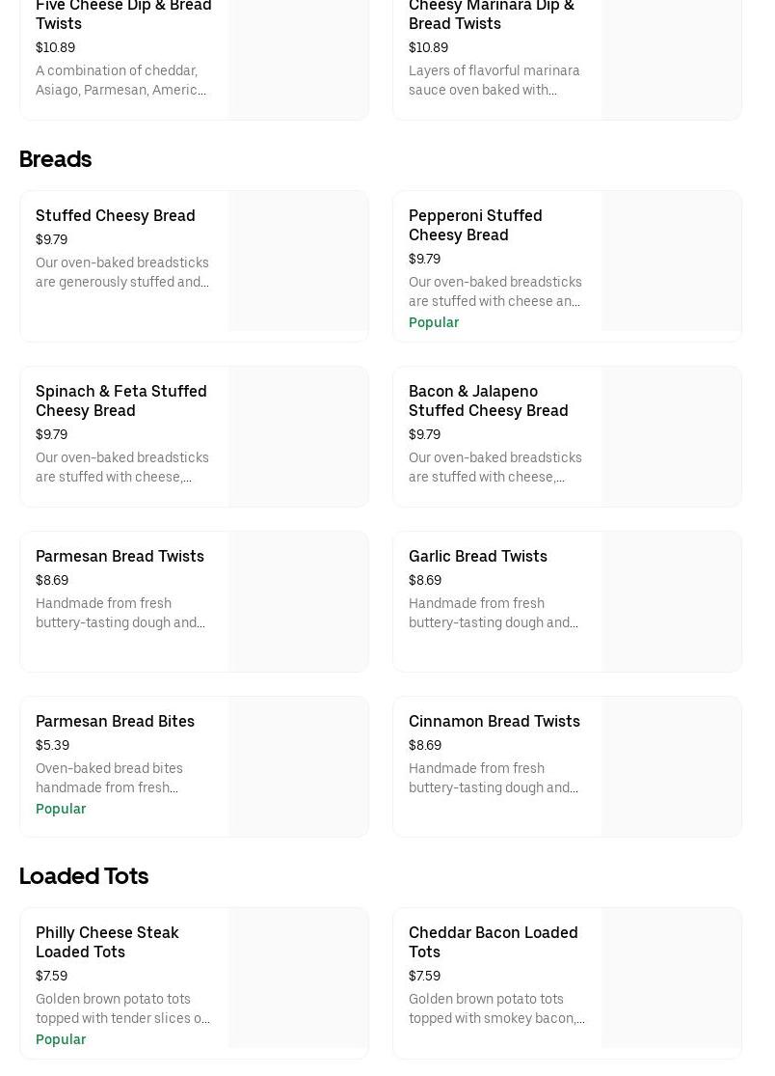Select the Parmesan Bread Bites image
Image resolution: width=775 pixels, height=1076 pixels.
coord(298,766)
